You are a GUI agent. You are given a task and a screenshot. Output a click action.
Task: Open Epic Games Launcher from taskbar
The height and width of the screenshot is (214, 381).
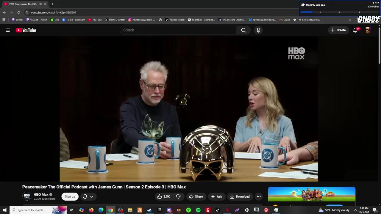[159, 210]
